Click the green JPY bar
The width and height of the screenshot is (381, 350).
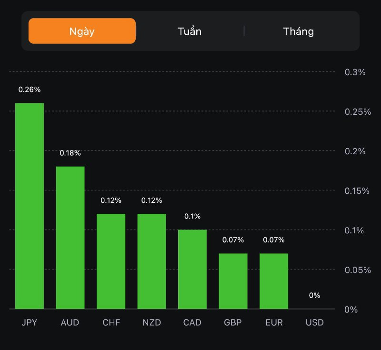pos(30,206)
